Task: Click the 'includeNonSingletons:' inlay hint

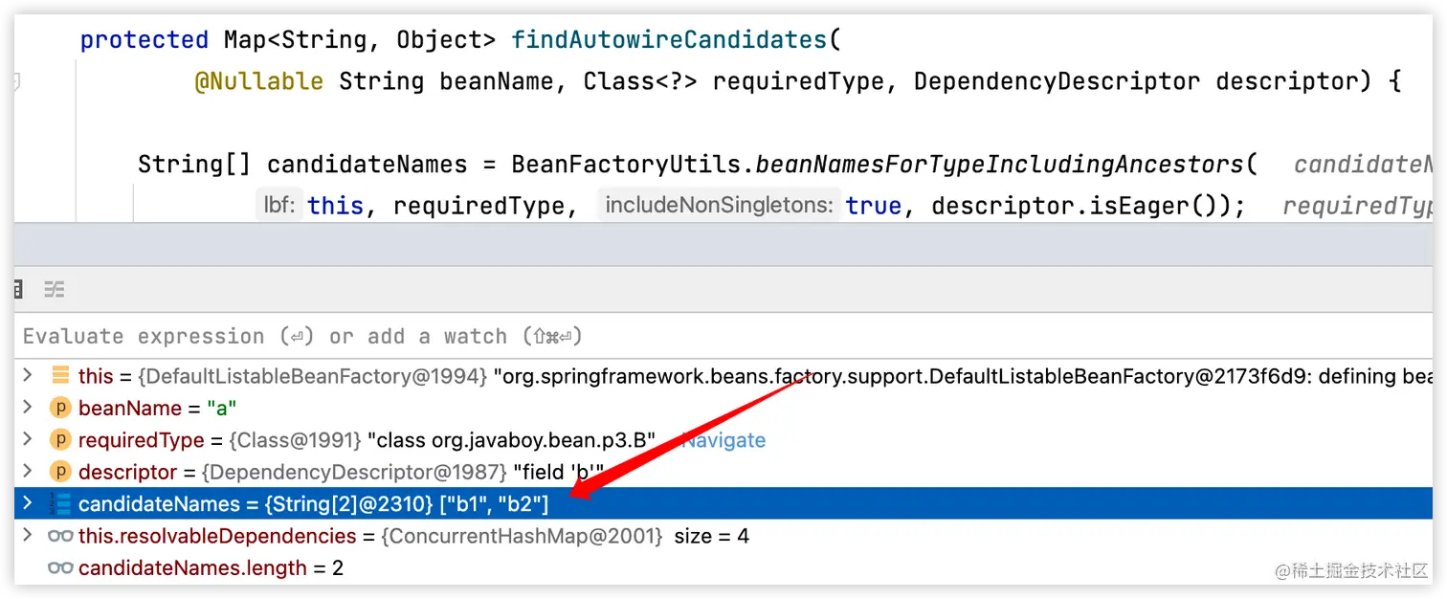Action: 720,206
